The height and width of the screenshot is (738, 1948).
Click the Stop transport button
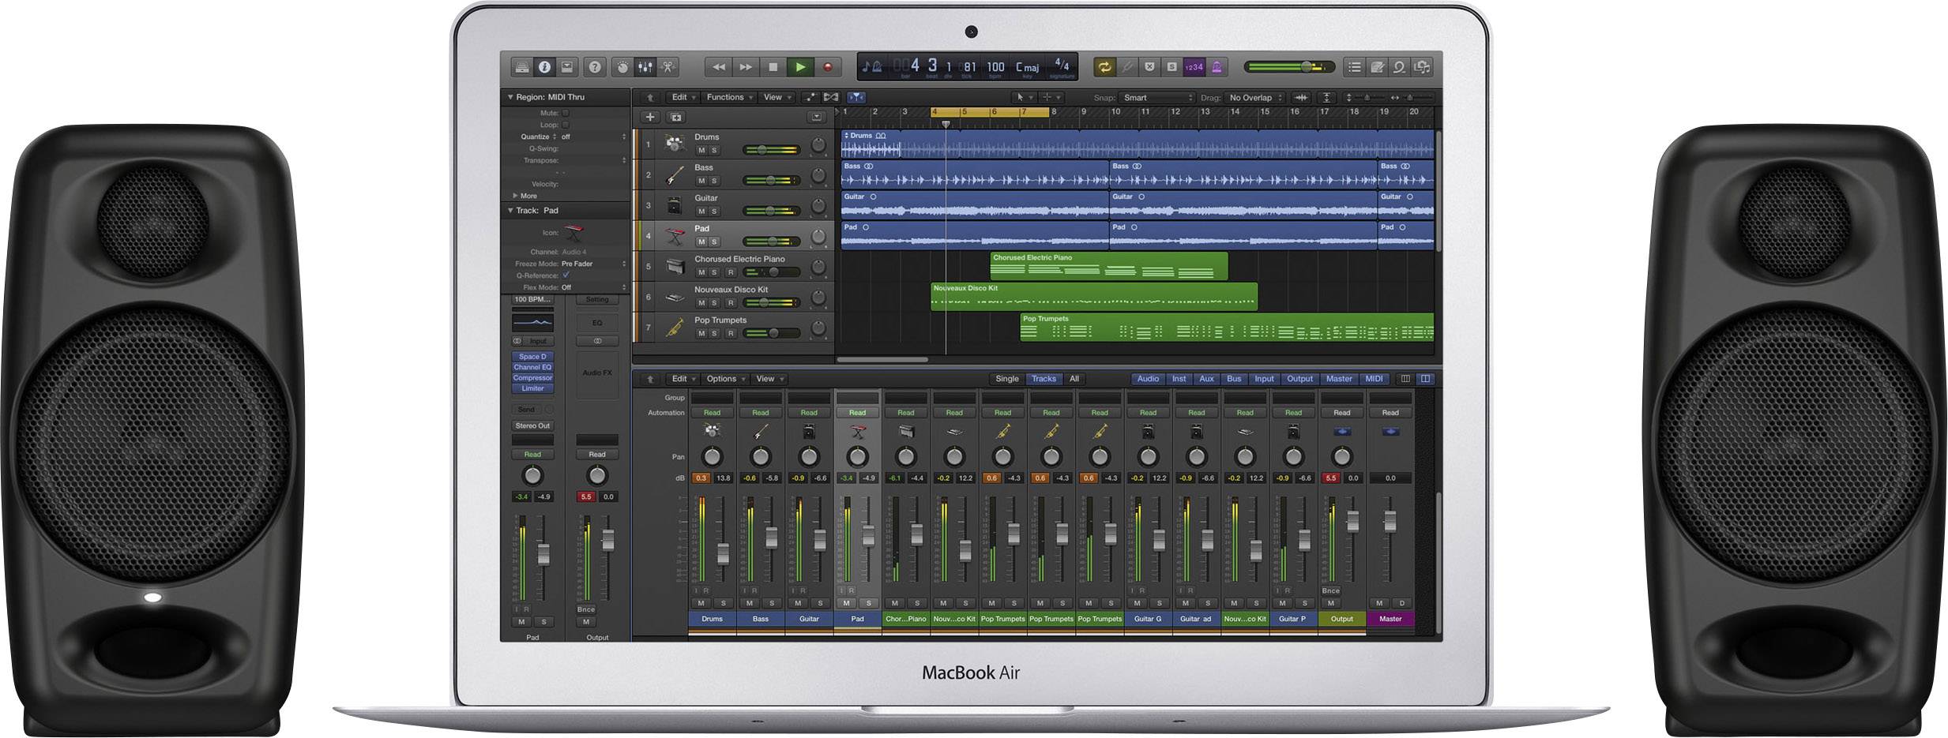[x=773, y=67]
